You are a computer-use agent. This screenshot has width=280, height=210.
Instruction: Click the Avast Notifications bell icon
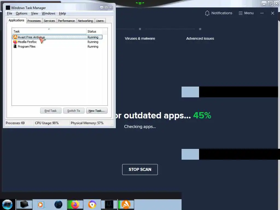207,13
